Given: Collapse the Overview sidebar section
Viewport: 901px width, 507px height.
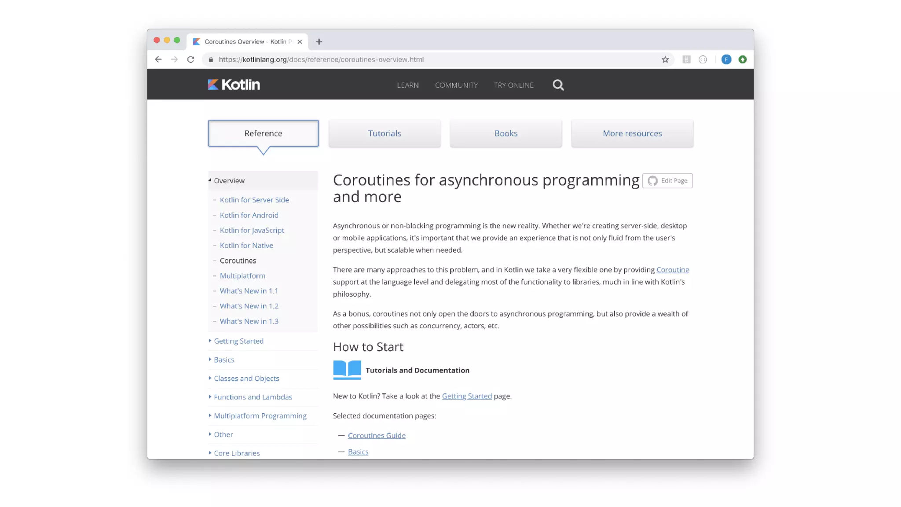Looking at the screenshot, I should tap(229, 180).
